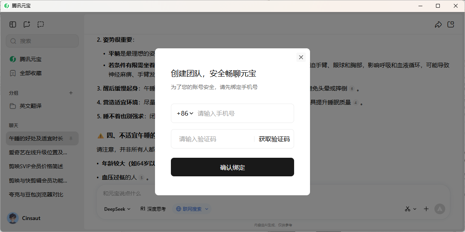Click the 分组 section label
This screenshot has width=465, height=232.
14,93
